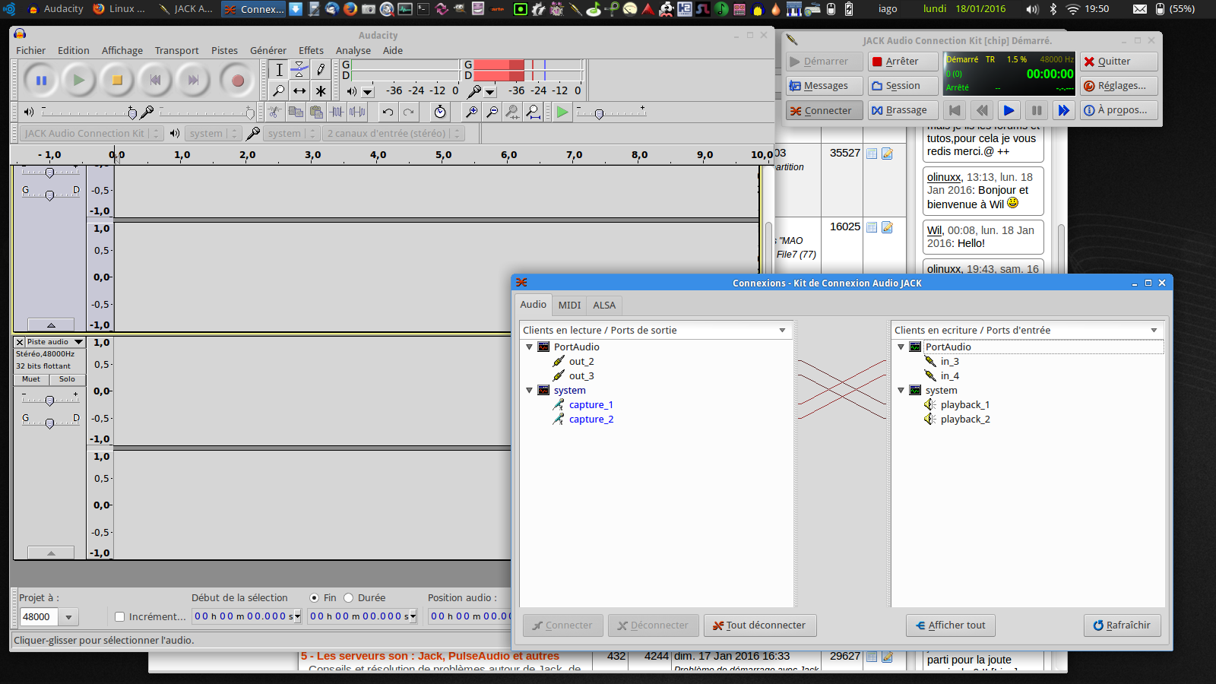Switch to the MIDI tab in Connexions
This screenshot has width=1216, height=684.
click(x=569, y=305)
